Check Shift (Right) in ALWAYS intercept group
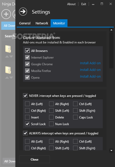 coord(75,148)
